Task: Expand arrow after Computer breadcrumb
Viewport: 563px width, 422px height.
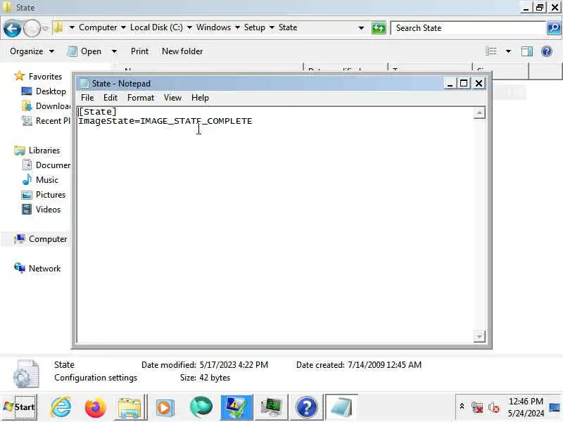Action: pos(123,27)
